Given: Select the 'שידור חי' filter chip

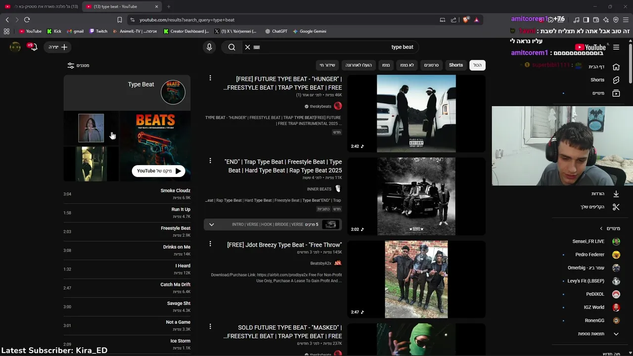Looking at the screenshot, I should pyautogui.click(x=327, y=65).
